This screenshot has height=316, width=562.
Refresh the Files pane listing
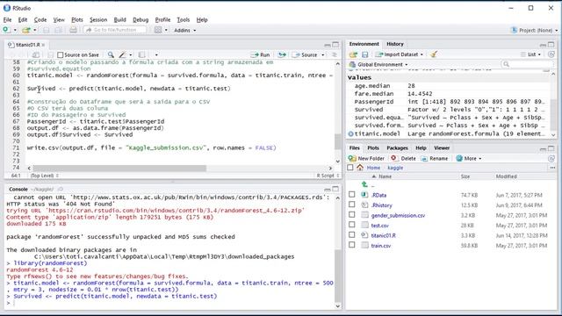(x=551, y=158)
